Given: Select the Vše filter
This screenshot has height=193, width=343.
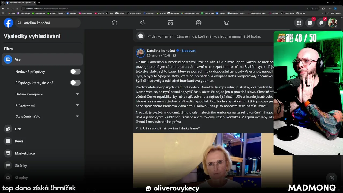Looking at the screenshot, I should pyautogui.click(x=42, y=60).
